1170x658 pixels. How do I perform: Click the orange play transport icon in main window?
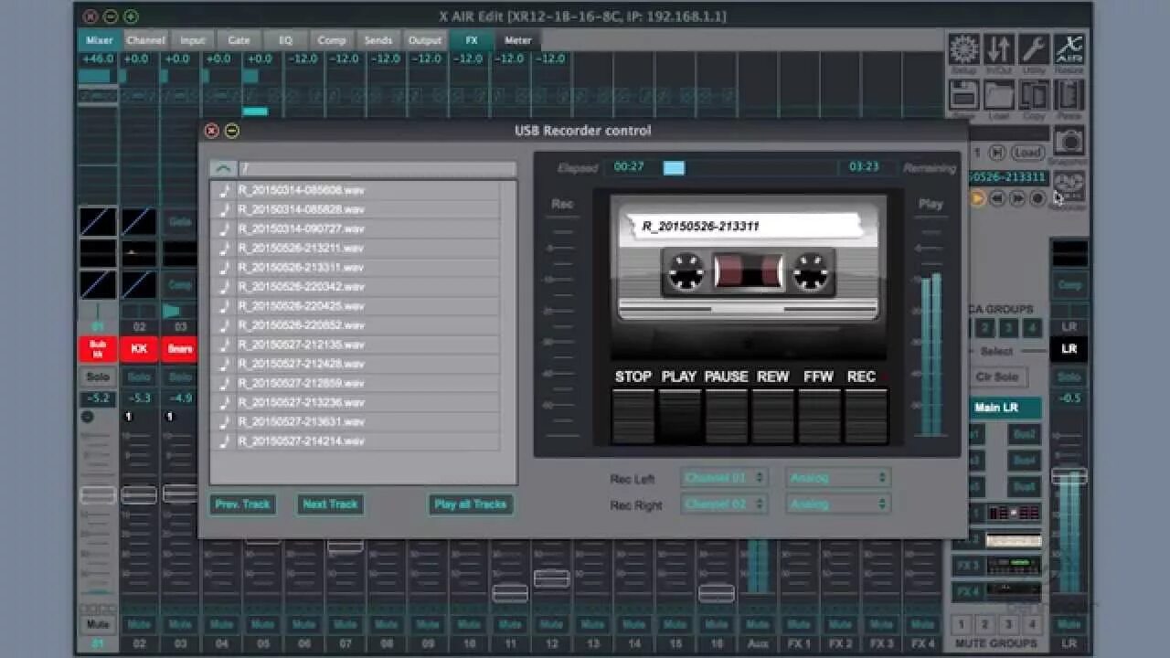(977, 198)
